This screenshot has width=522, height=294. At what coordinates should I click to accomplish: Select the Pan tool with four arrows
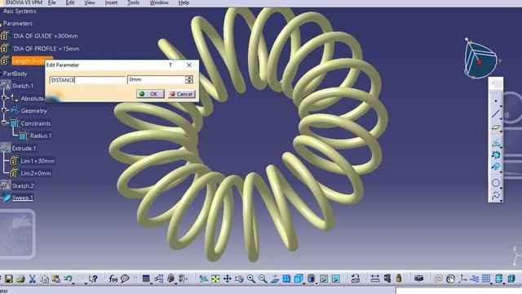[x=228, y=278]
